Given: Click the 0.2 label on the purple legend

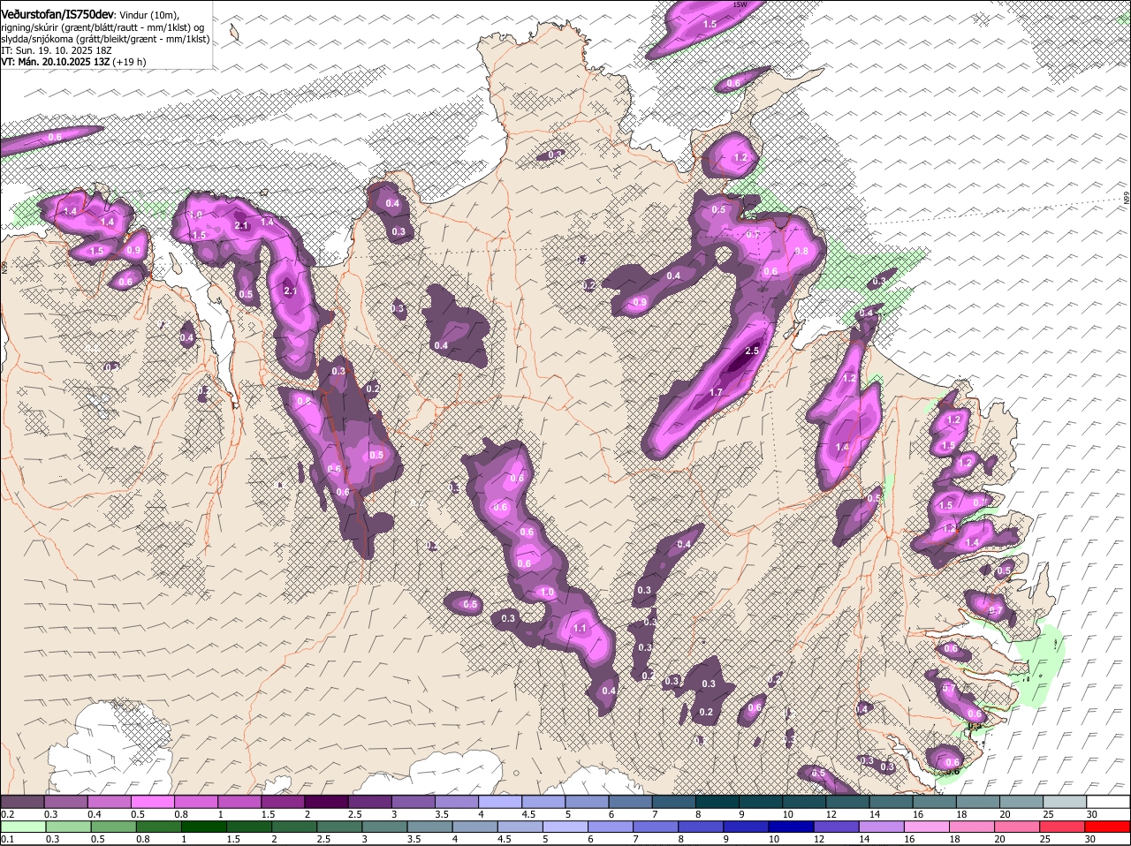Looking at the screenshot, I should (x=7, y=814).
